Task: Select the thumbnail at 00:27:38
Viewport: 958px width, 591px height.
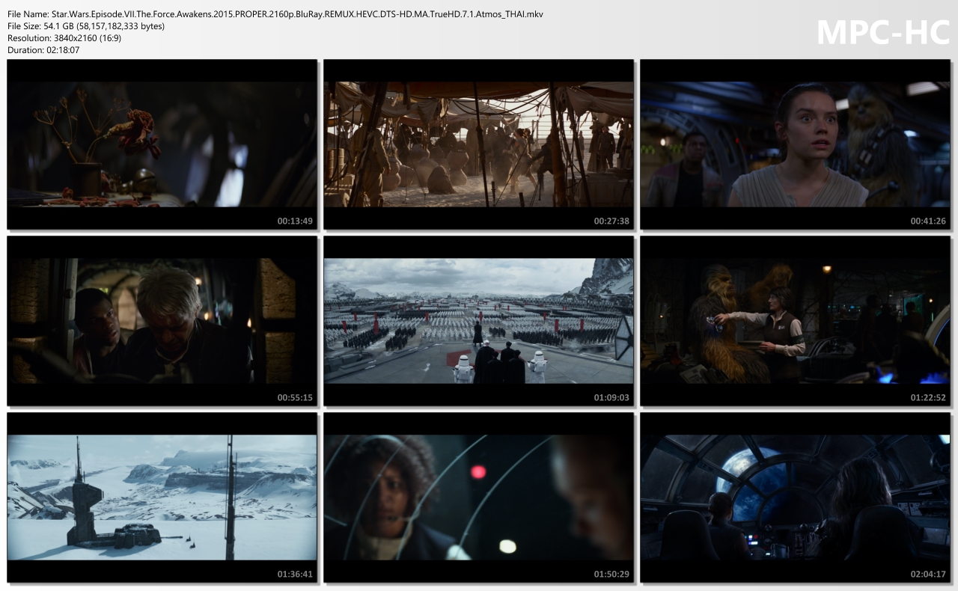Action: [x=479, y=144]
